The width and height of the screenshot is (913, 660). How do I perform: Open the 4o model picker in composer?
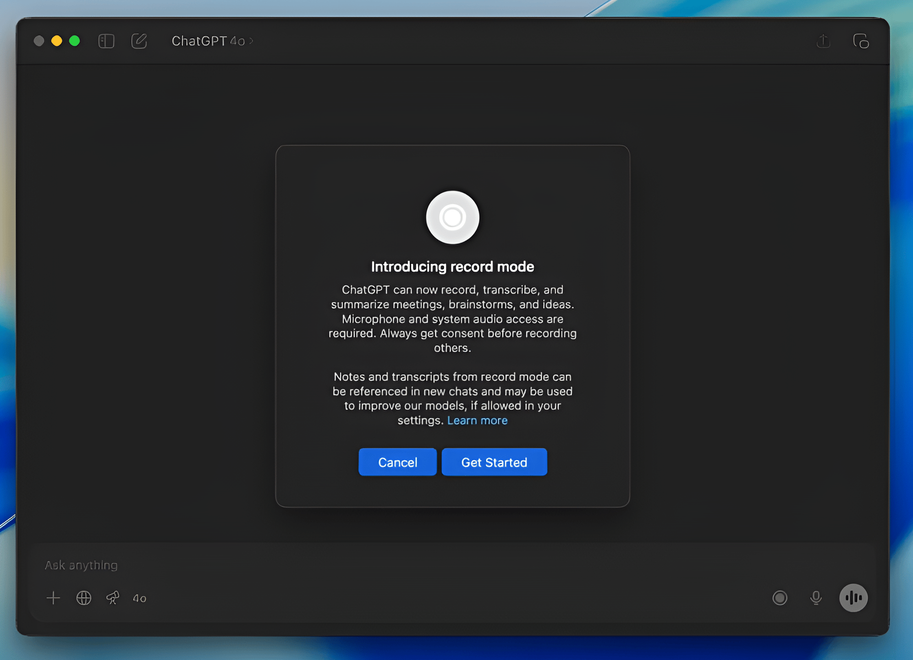[x=139, y=598]
